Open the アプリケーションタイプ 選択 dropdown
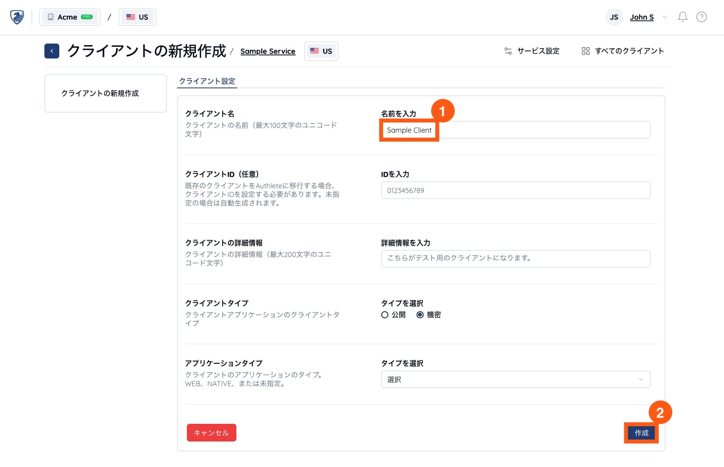The height and width of the screenshot is (467, 724). coord(515,379)
